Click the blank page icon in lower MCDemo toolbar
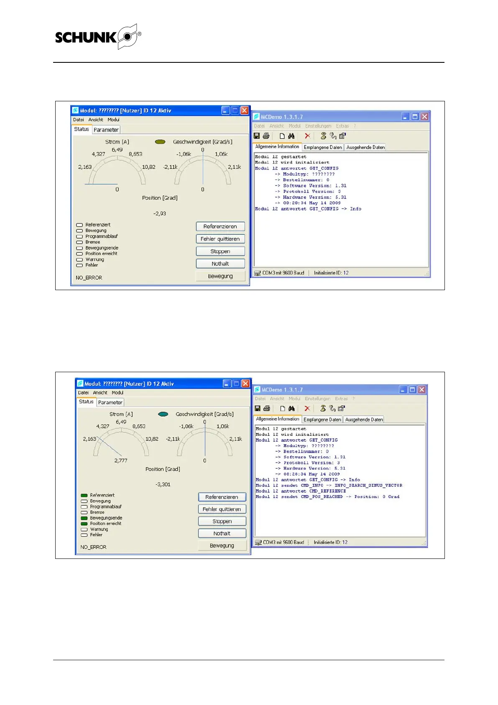 (283, 409)
